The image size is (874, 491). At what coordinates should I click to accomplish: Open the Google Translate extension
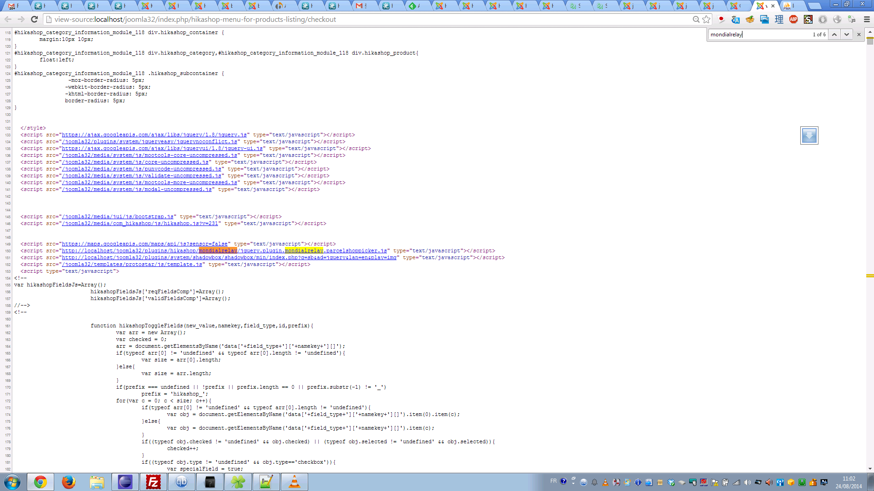(735, 20)
